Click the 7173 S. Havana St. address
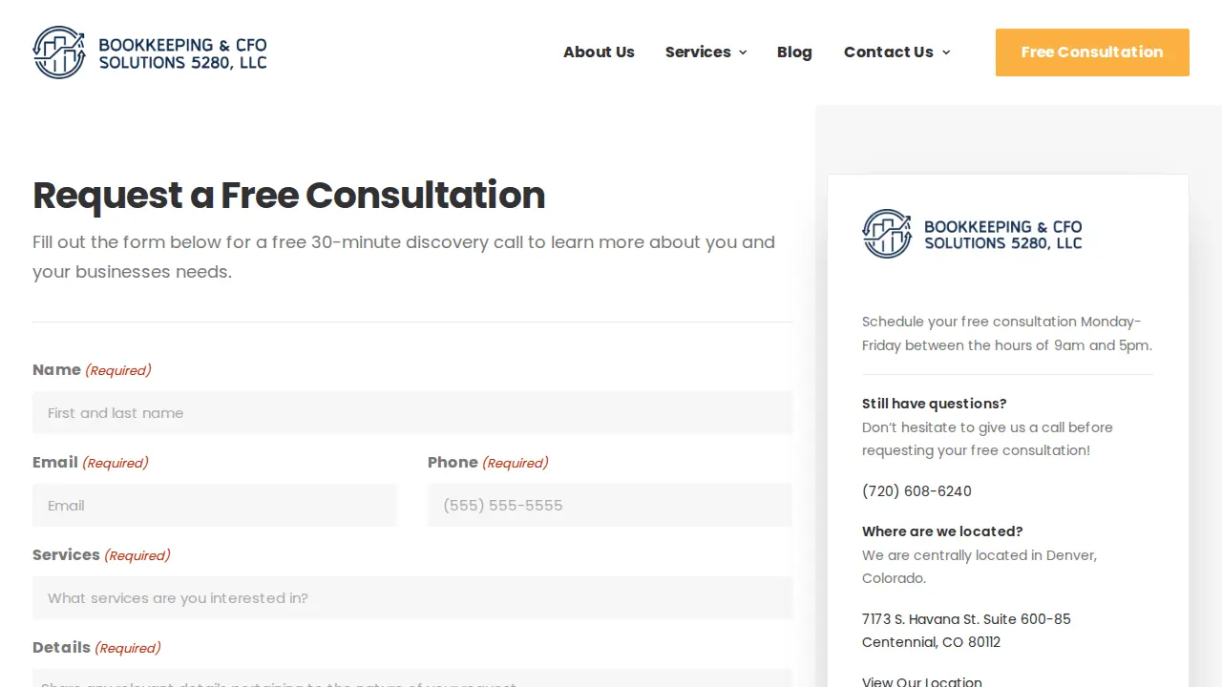This screenshot has width=1222, height=687. click(x=966, y=631)
